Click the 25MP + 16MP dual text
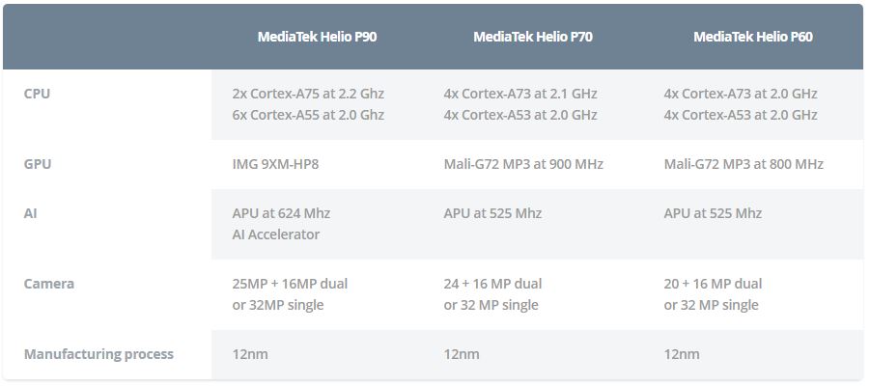 point(290,284)
